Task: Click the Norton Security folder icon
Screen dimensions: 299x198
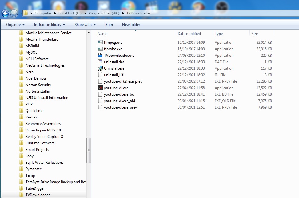Action: [21, 85]
